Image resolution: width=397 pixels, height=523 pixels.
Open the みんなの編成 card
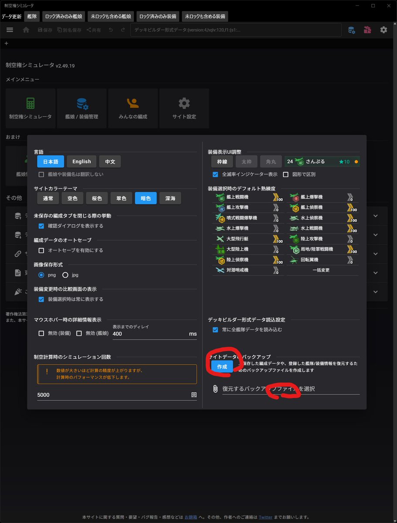click(x=133, y=108)
